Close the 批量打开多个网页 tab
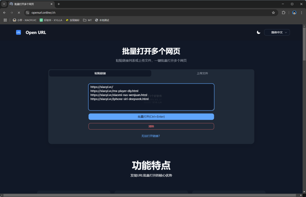Screen dimensions: 306x197 [52, 4]
